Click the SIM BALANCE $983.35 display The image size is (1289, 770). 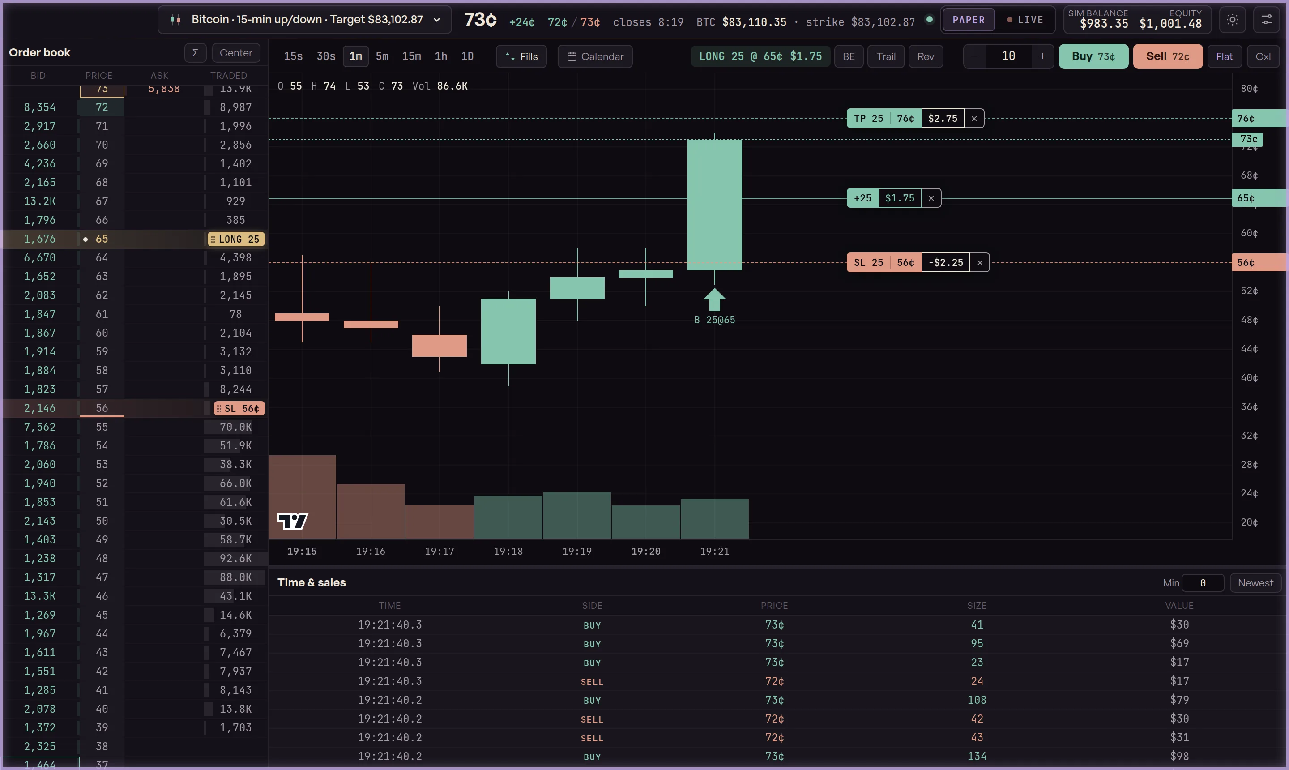[1098, 20]
